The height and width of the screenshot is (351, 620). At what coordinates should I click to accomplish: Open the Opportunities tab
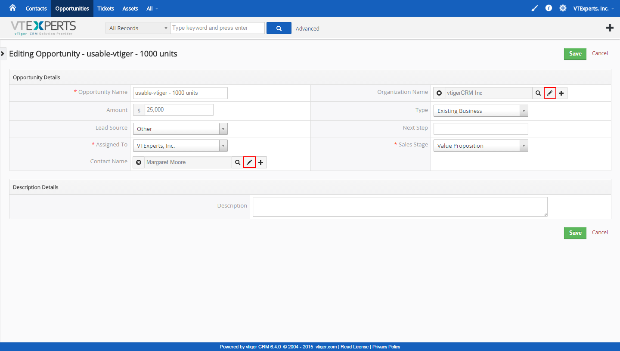[x=72, y=9]
